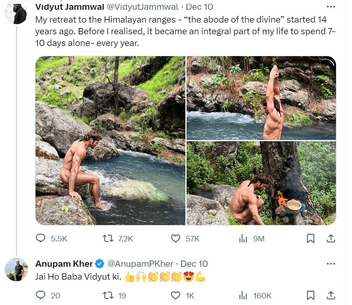Bookmark Anupam Kher's reply
Viewport: 352px width, 305px height.
pyautogui.click(x=311, y=295)
